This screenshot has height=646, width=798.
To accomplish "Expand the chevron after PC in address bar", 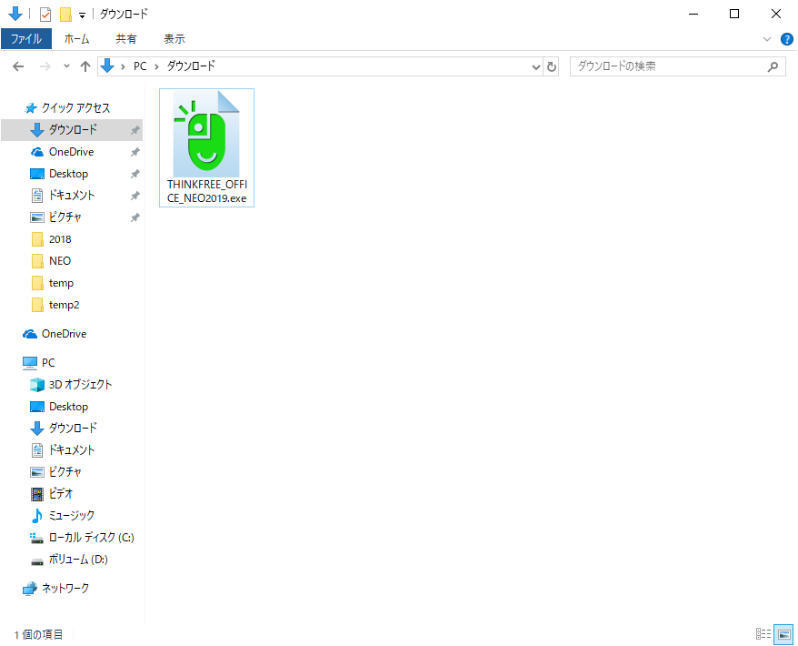I will point(156,66).
